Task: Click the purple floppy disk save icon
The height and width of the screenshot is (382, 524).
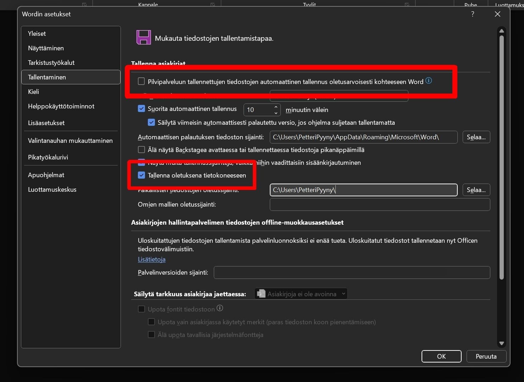Action: tap(144, 38)
